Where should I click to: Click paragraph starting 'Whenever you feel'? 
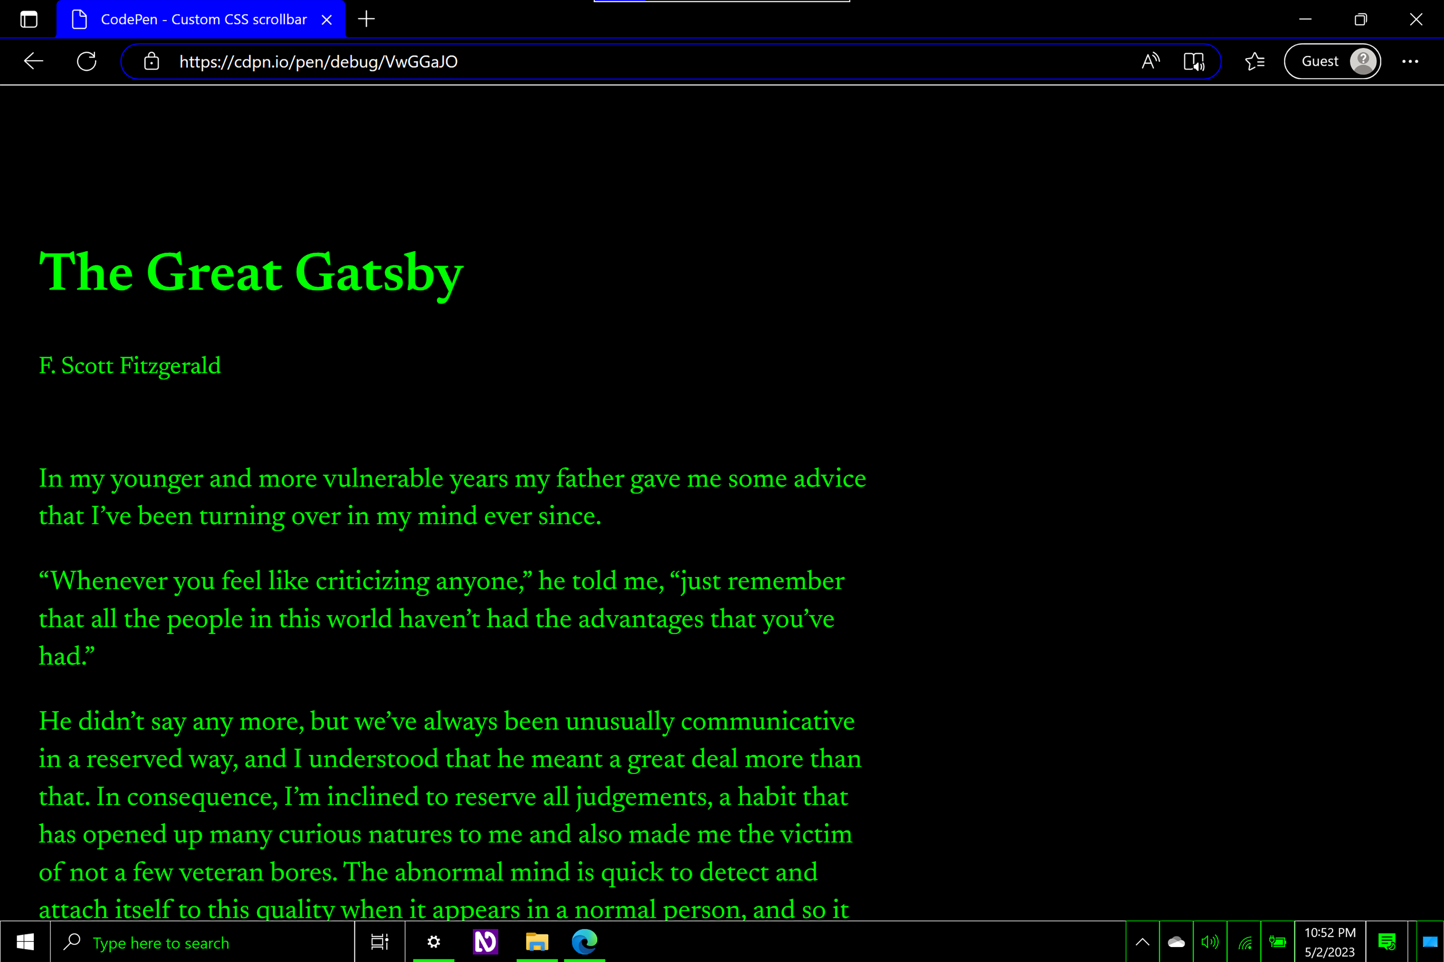tap(442, 618)
